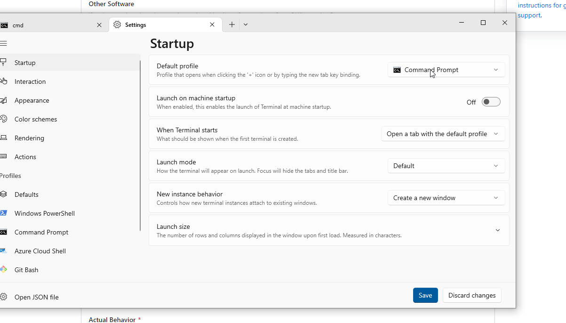Click the Appearance brush icon
The width and height of the screenshot is (566, 323).
pos(3,100)
